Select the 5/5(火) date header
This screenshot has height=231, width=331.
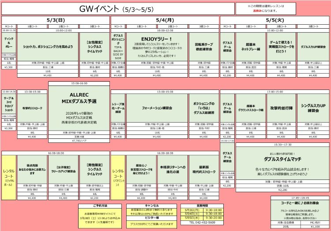[274, 20]
